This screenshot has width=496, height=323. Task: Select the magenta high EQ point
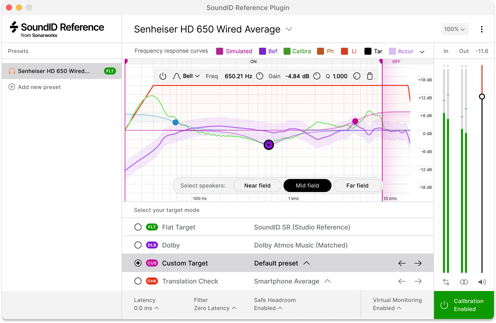click(355, 121)
